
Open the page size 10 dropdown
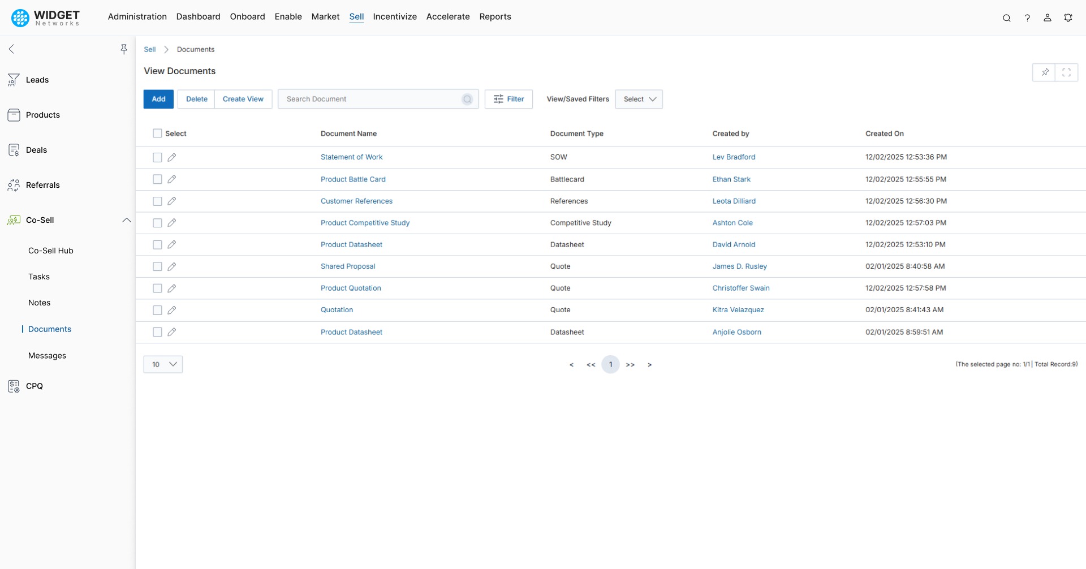pos(163,364)
